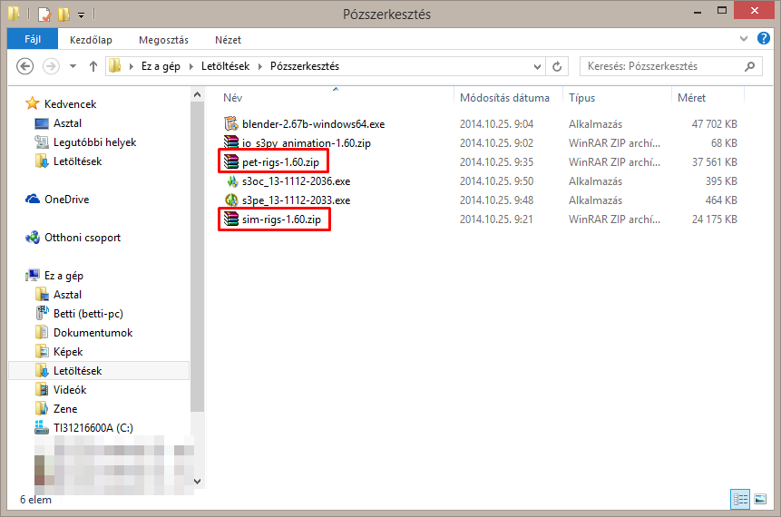Image resolution: width=781 pixels, height=517 pixels.
Task: Click the io_s3py_animation-1.60.zip file name
Action: tap(307, 143)
